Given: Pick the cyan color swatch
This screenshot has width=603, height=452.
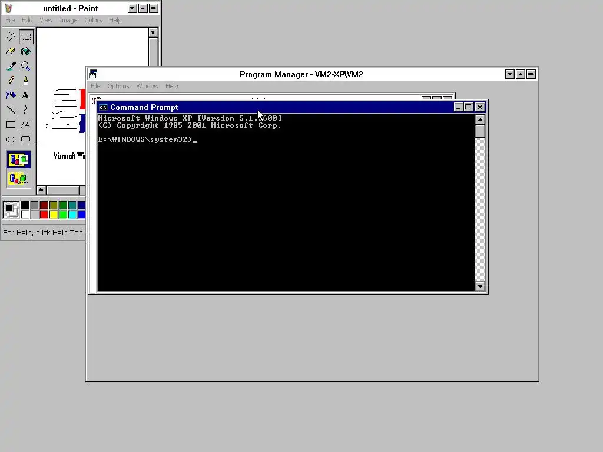Looking at the screenshot, I should pos(72,214).
